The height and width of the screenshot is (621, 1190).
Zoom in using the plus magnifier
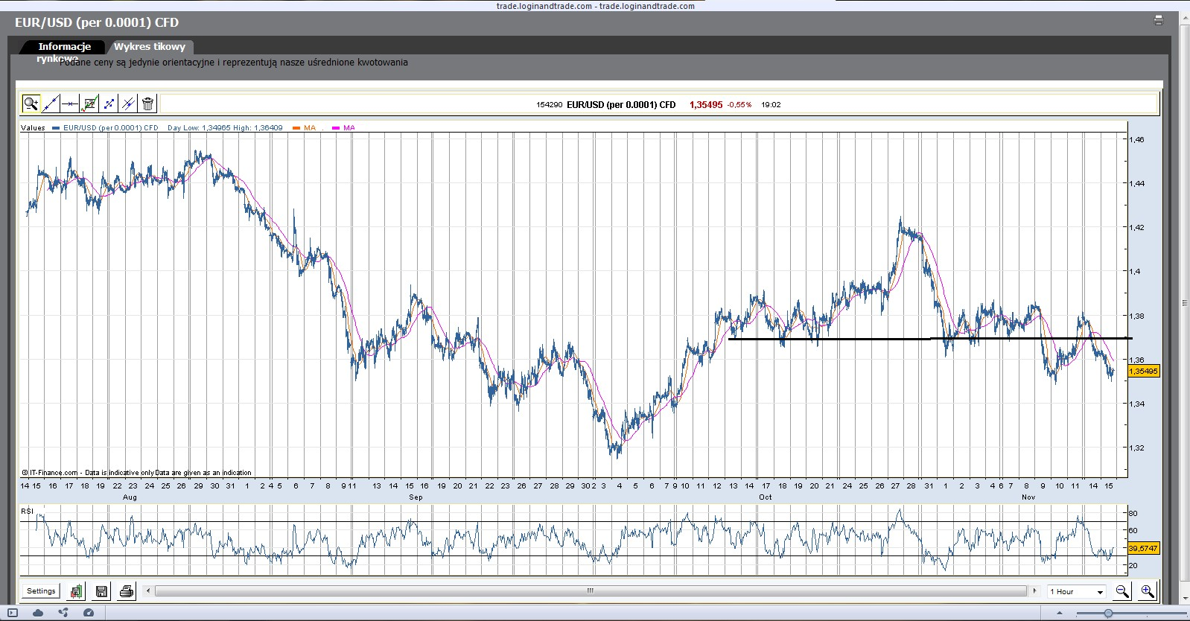click(1148, 591)
